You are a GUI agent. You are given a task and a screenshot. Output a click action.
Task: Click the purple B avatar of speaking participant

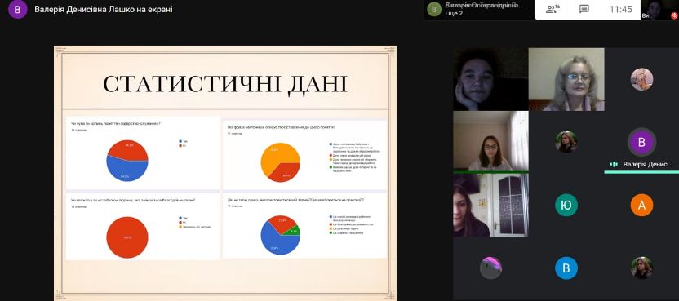point(641,142)
